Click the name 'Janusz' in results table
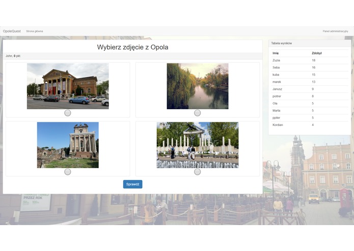354x251 pixels. 277,89
